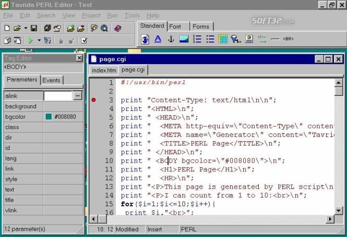
Task: Insert BR line break tag
Action: [x=288, y=39]
